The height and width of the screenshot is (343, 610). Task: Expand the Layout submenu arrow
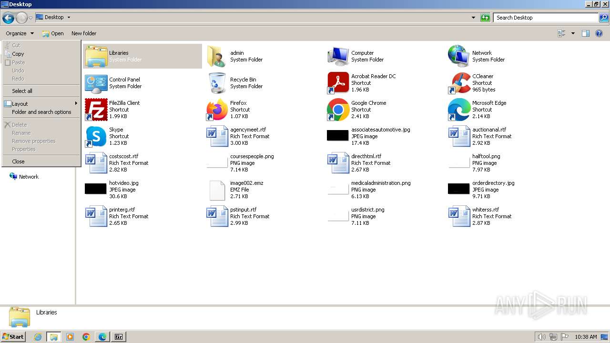point(76,103)
